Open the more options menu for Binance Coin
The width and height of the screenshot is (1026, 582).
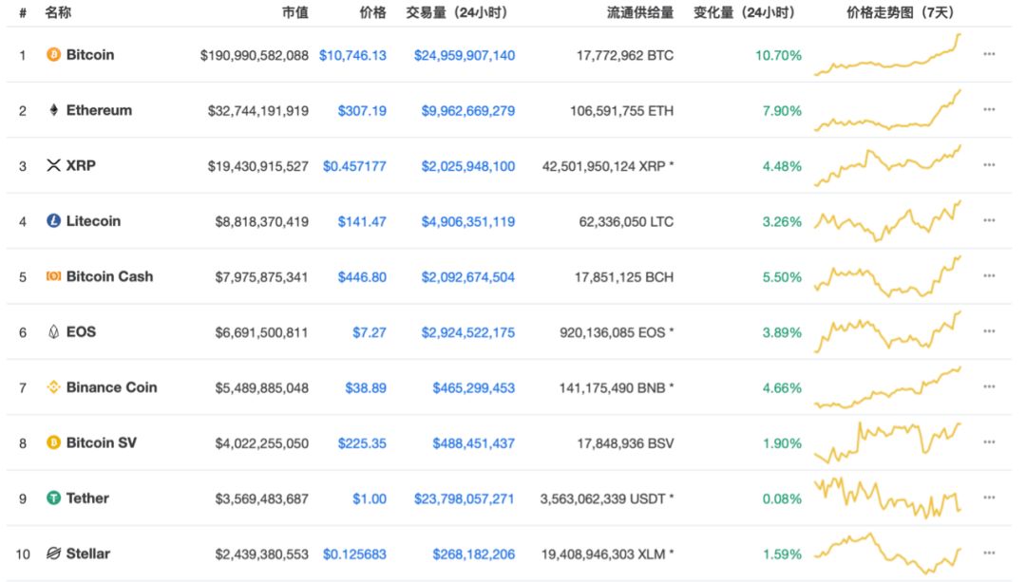[x=989, y=387]
